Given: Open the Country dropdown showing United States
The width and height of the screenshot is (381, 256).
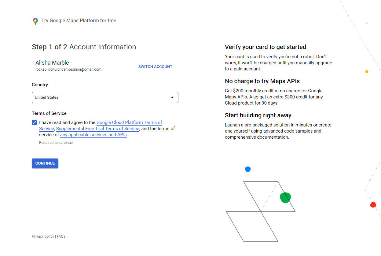Looking at the screenshot, I should (105, 98).
